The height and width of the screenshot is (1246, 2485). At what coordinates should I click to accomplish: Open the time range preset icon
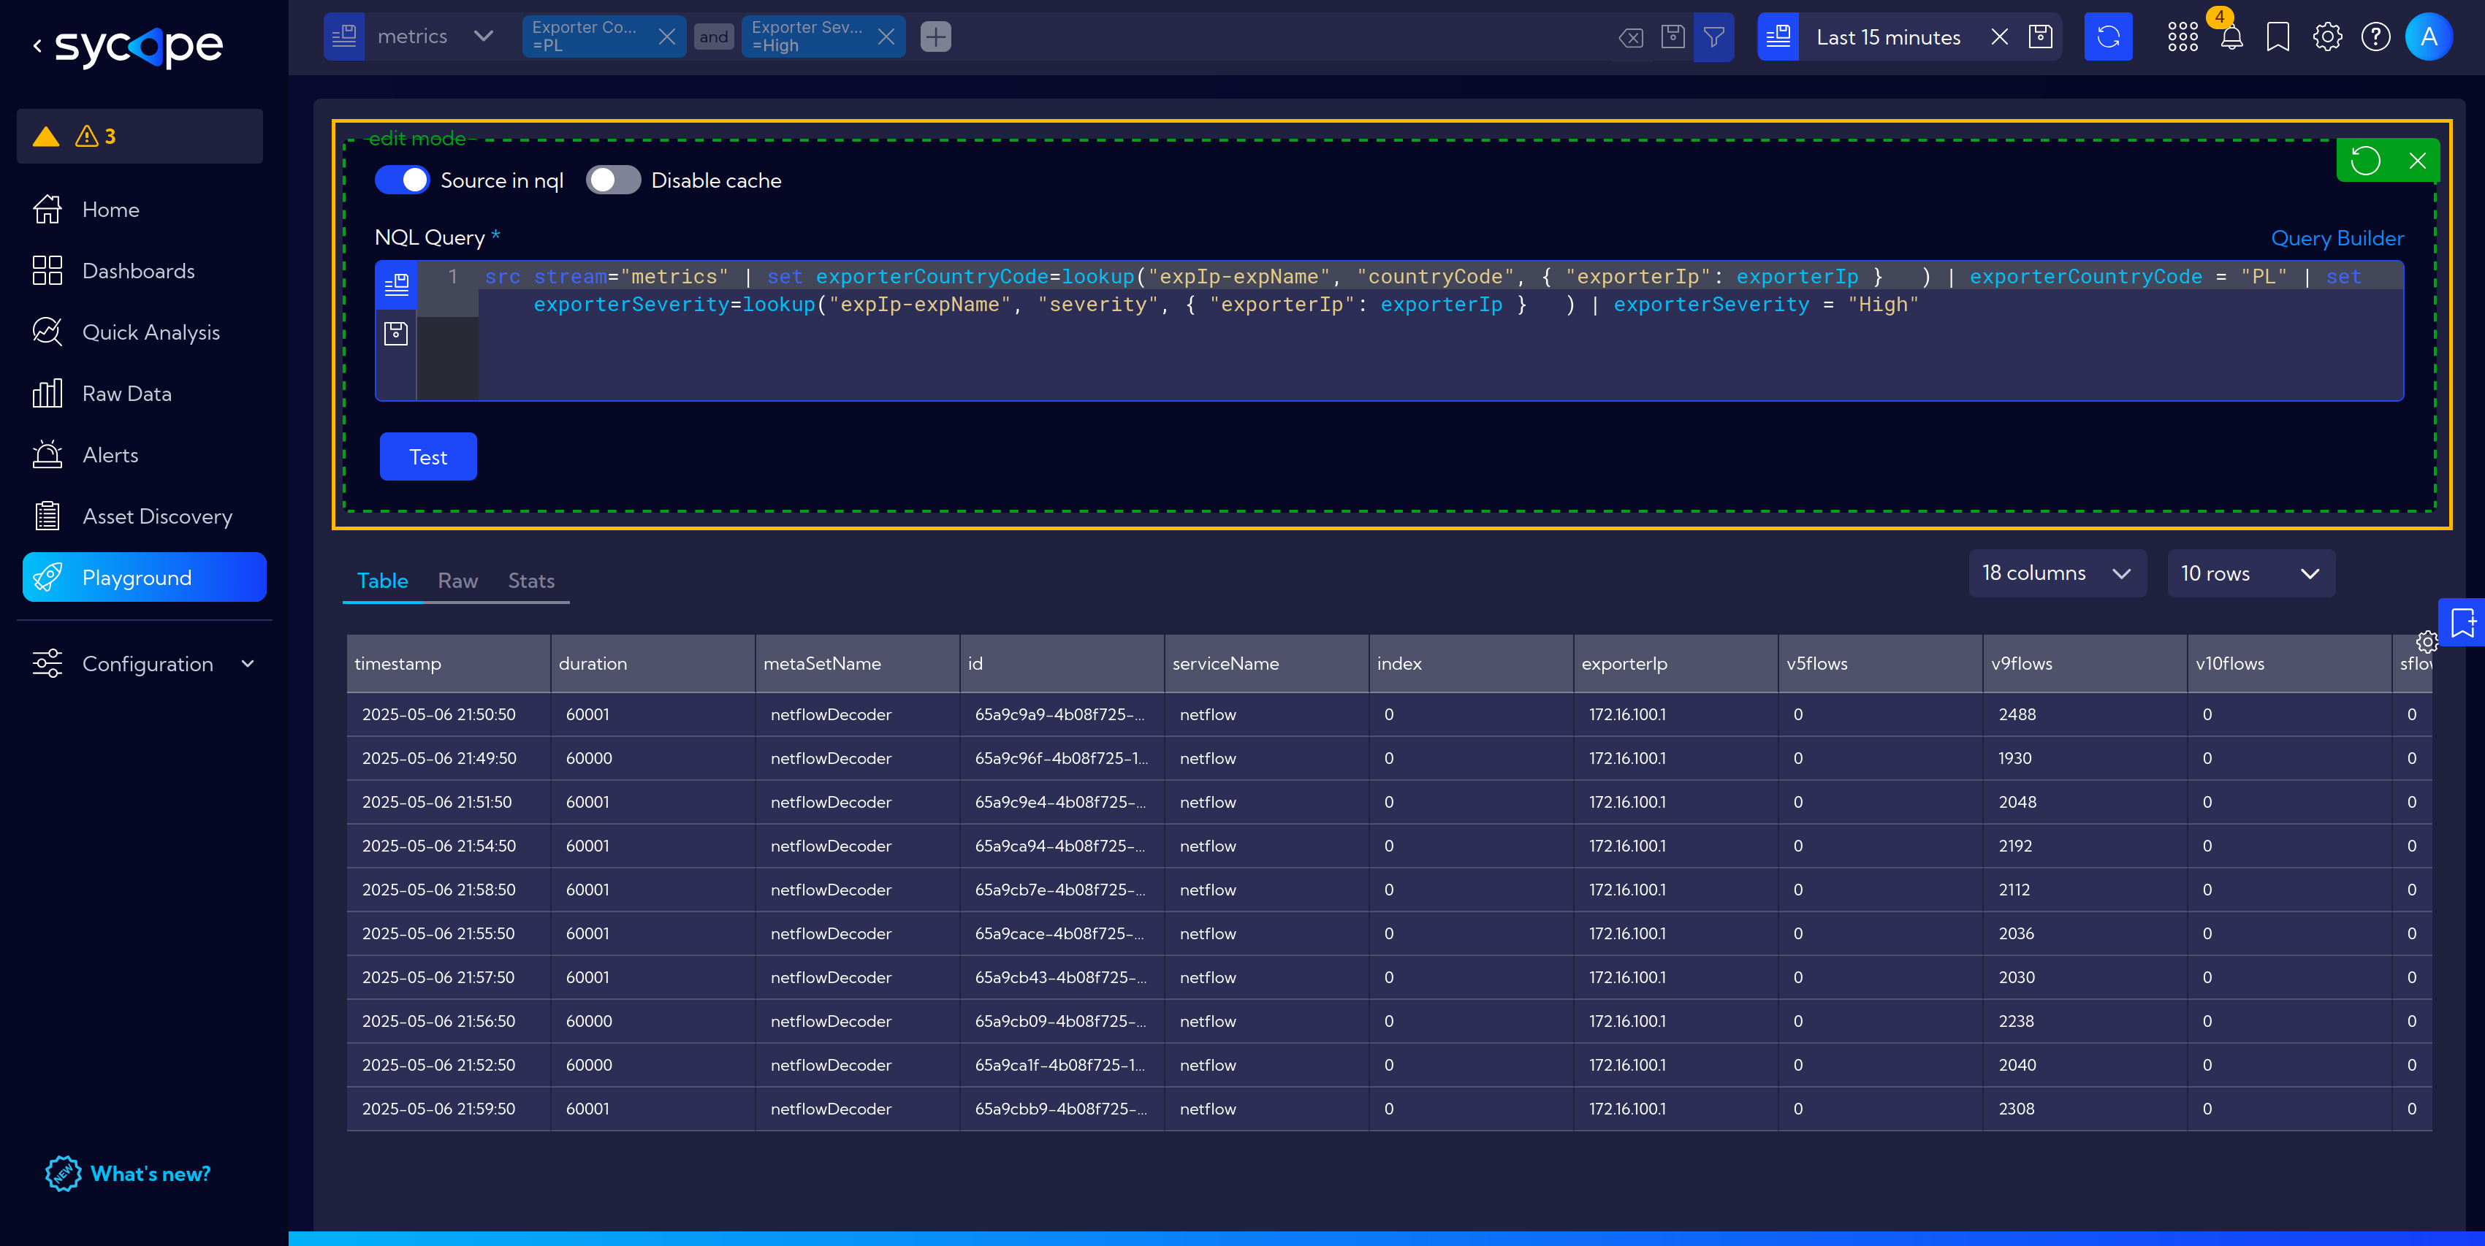point(1778,37)
